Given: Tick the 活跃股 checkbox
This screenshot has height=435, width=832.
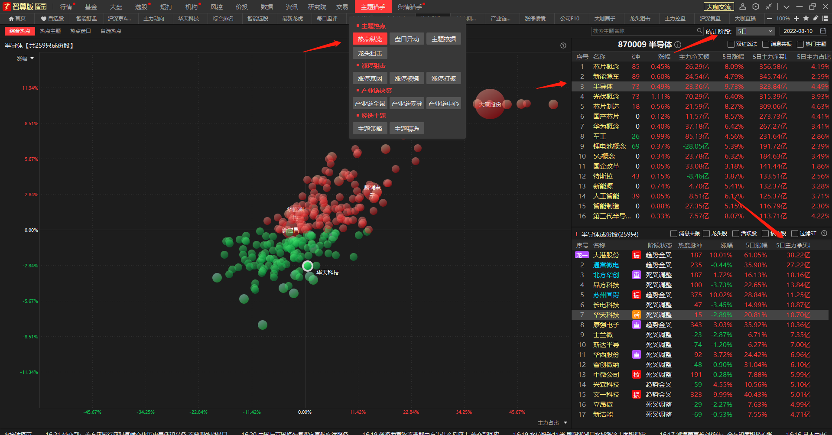Looking at the screenshot, I should pyautogui.click(x=735, y=234).
